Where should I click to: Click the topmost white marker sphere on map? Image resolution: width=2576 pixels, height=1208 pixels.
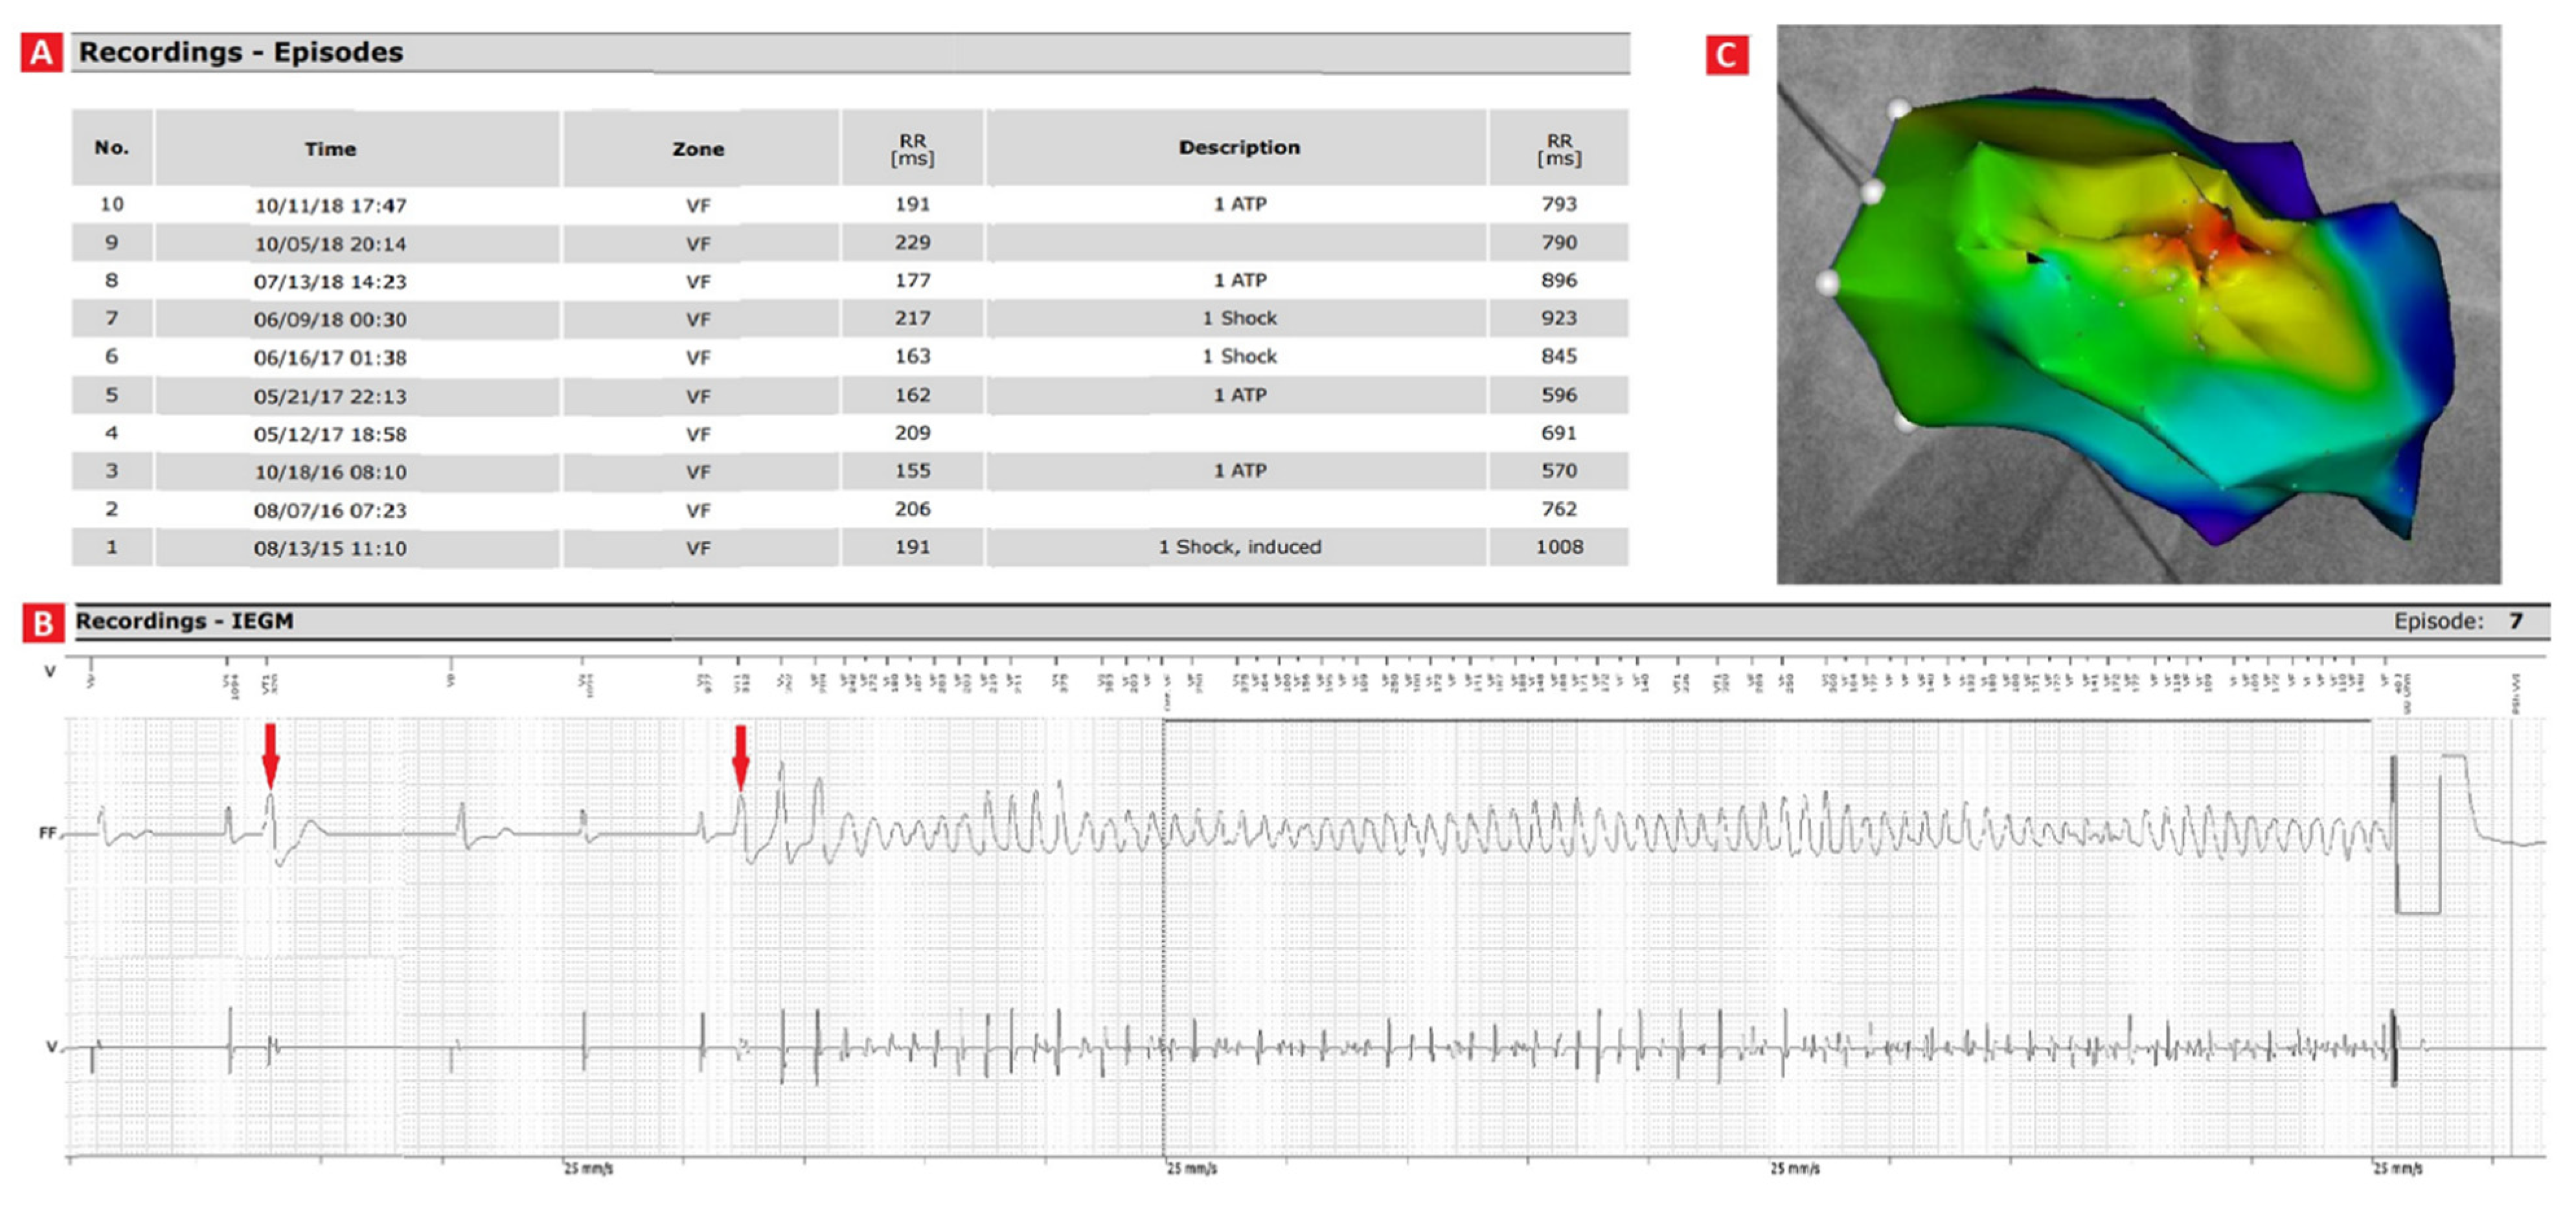pos(1898,109)
